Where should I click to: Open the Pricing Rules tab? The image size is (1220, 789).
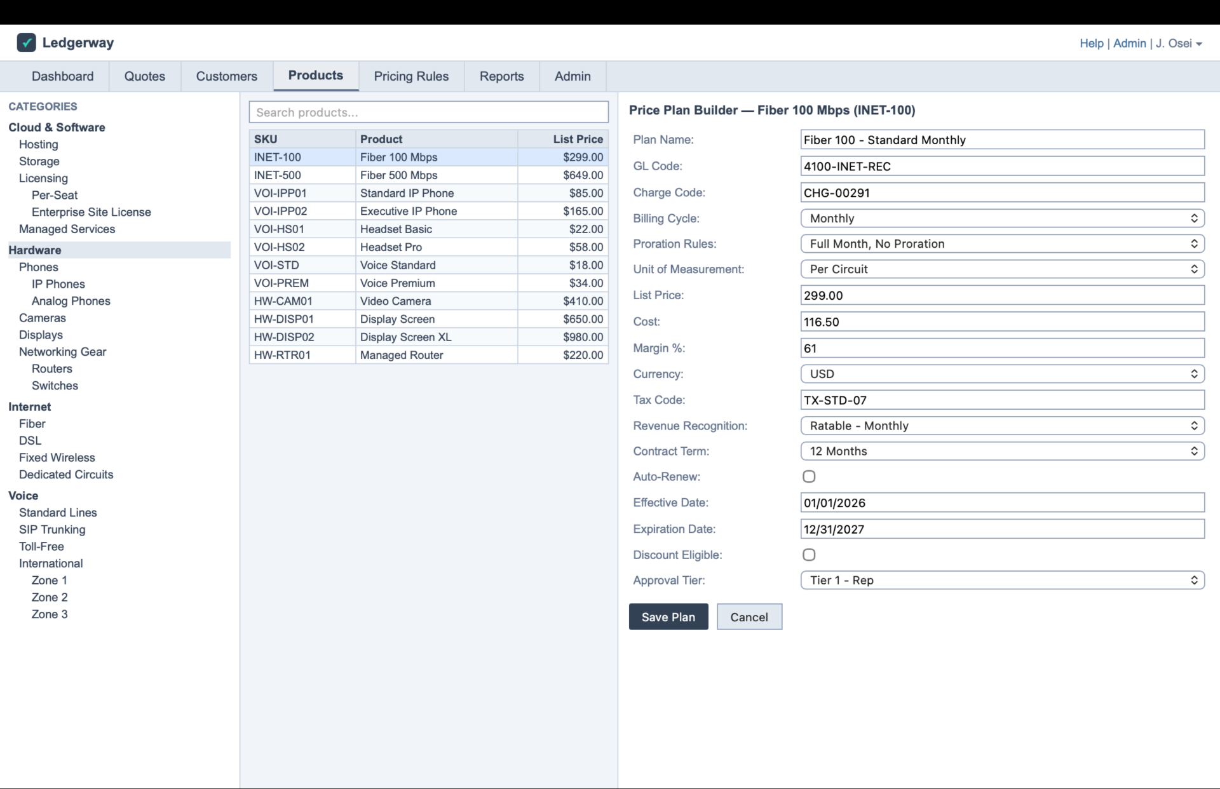click(x=411, y=76)
